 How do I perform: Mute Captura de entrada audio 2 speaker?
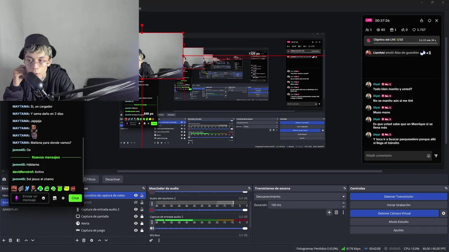tap(152, 228)
